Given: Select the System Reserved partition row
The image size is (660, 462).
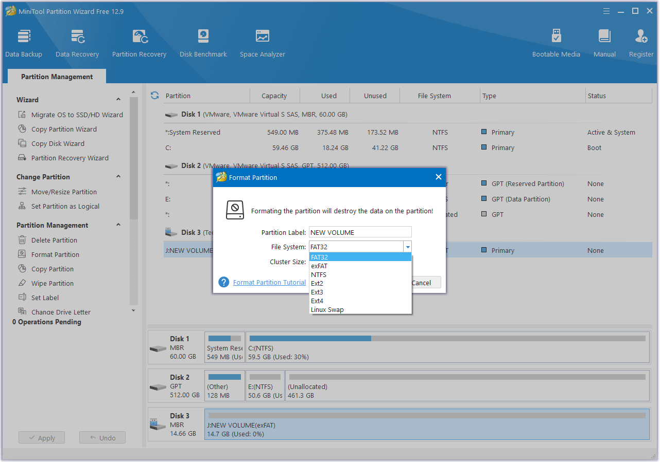Looking at the screenshot, I should [408, 132].
